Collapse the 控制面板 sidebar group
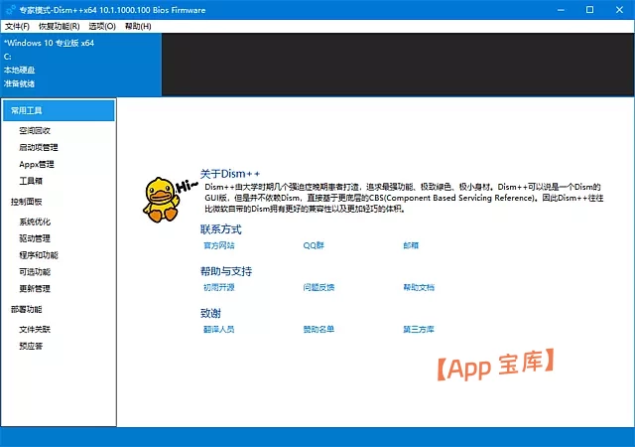The height and width of the screenshot is (447, 635). [x=27, y=201]
